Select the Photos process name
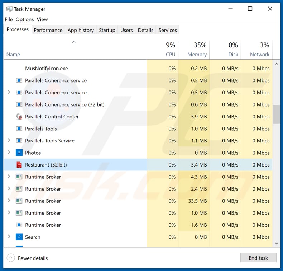283x271 pixels. tap(33, 153)
